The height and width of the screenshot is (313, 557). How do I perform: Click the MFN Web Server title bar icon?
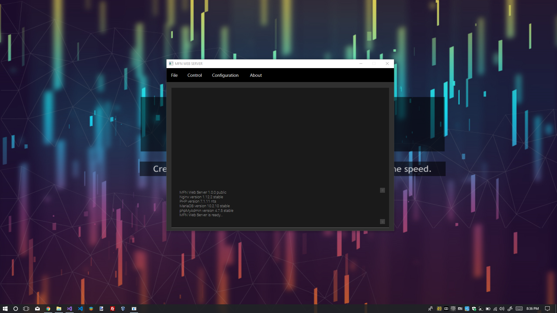[171, 64]
